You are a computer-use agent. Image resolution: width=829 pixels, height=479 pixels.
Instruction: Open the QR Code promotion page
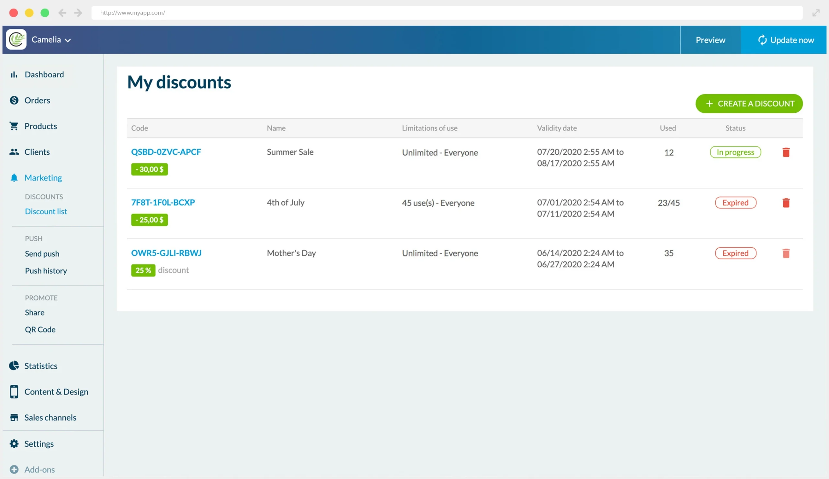pos(40,329)
